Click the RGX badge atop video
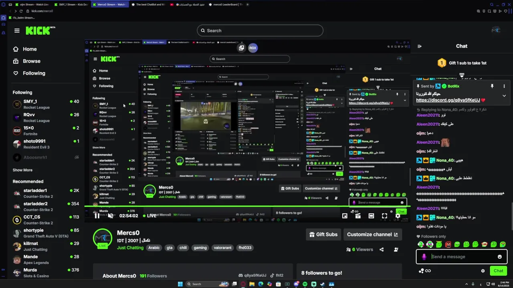 (x=252, y=48)
